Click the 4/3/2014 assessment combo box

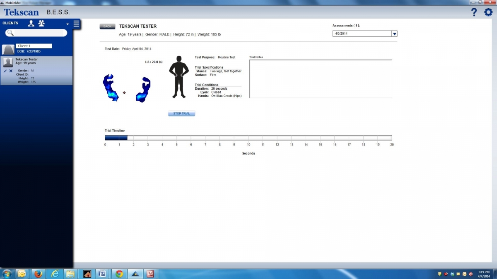[x=362, y=34]
